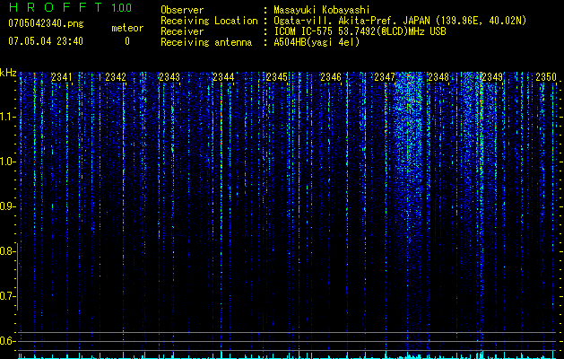The width and height of the screenshot is (564, 359).
Task: Click the meteor label
Action: tap(127, 28)
